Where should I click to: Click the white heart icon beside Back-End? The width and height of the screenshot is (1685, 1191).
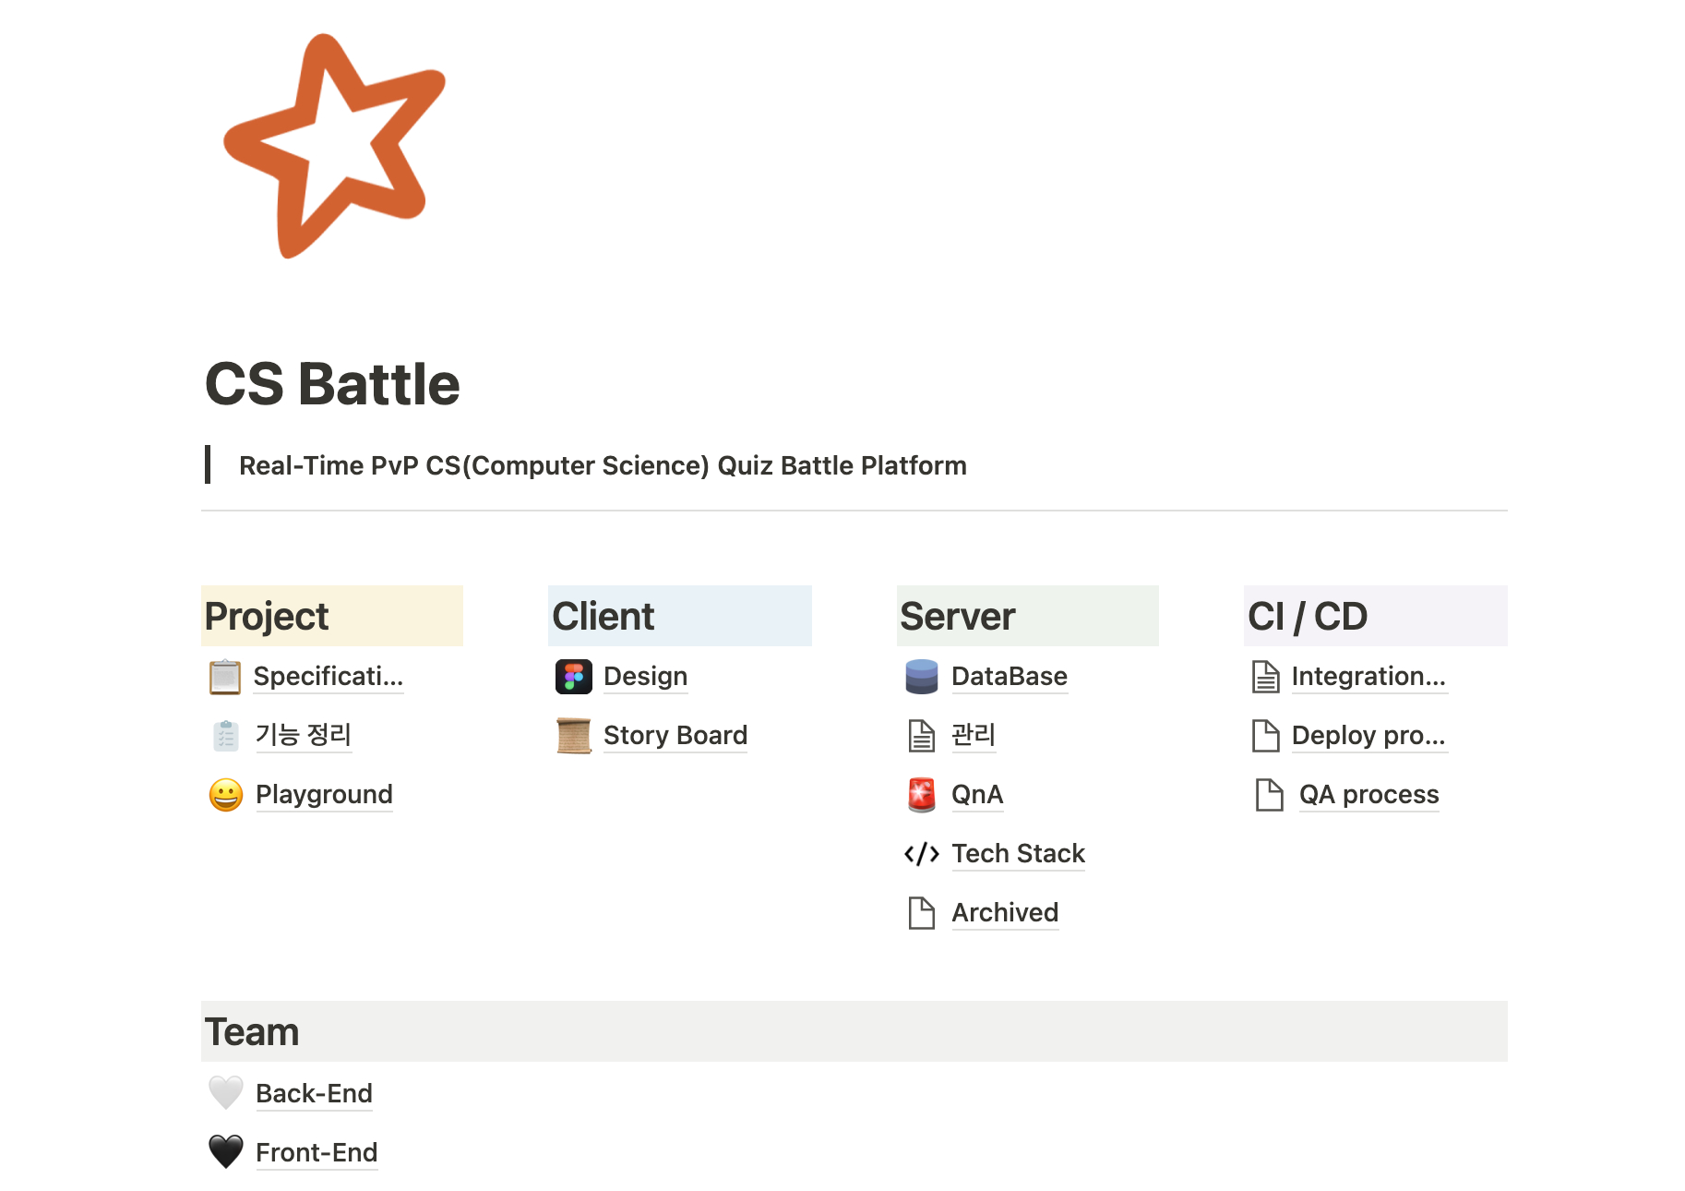click(224, 1093)
